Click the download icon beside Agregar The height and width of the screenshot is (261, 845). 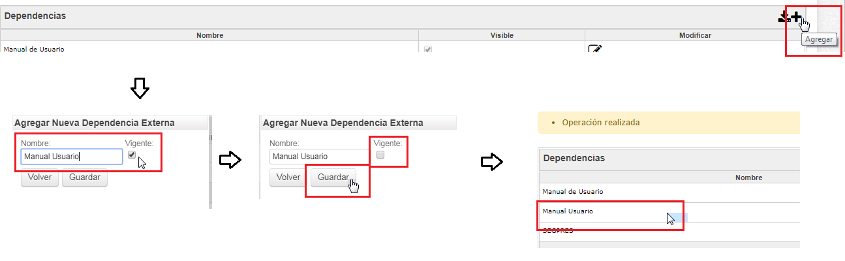784,17
